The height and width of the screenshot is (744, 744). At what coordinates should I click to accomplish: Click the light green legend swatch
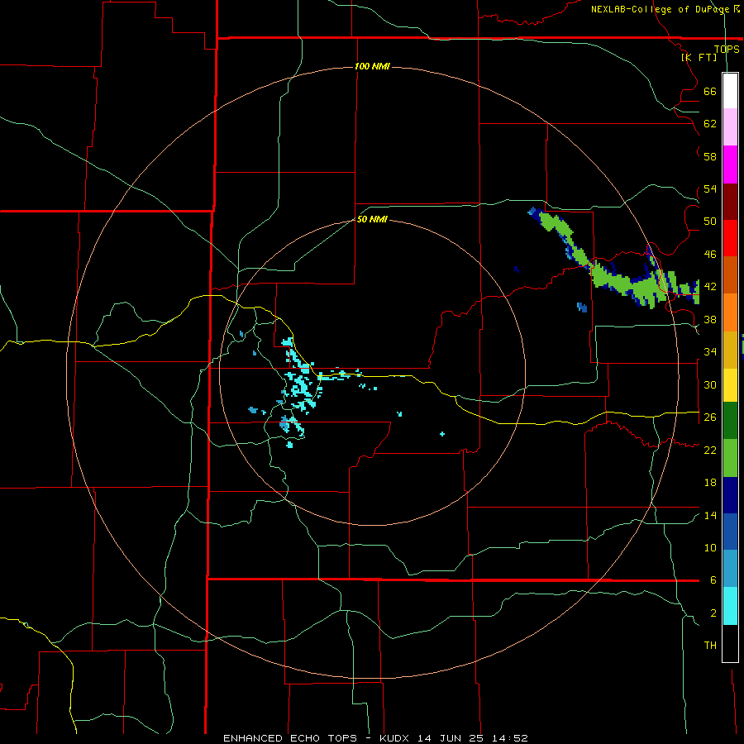pyautogui.click(x=730, y=458)
